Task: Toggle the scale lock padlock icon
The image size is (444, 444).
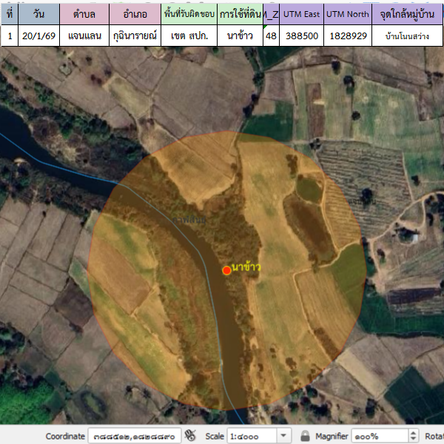Action: (304, 436)
